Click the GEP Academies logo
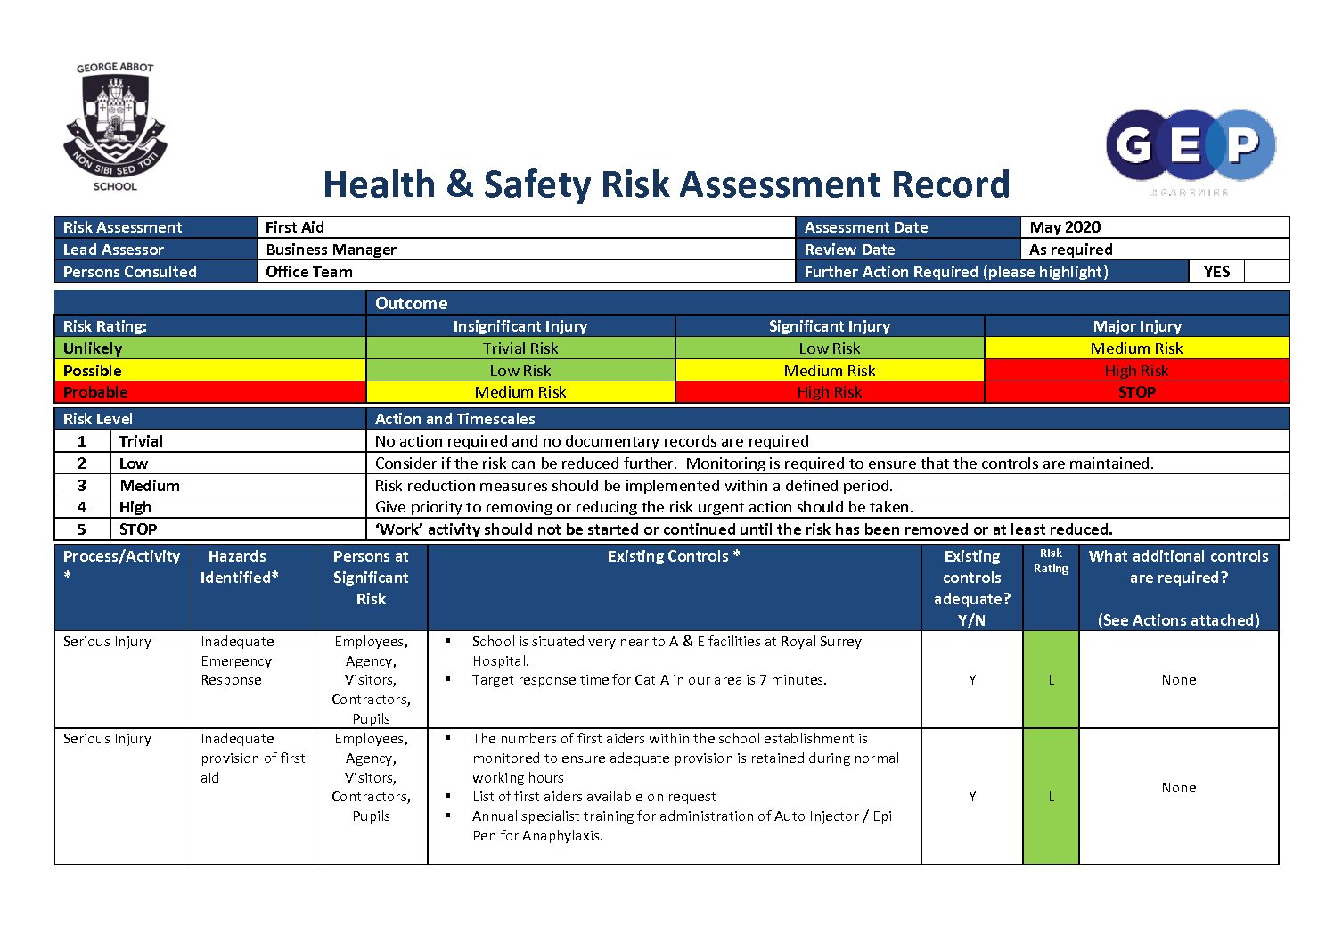This screenshot has width=1334, height=943. point(1191,152)
